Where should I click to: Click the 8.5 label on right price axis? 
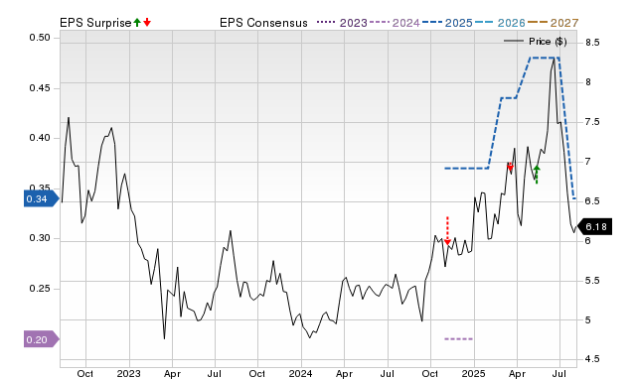(x=592, y=43)
